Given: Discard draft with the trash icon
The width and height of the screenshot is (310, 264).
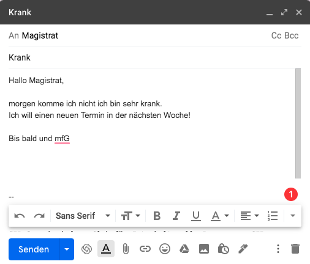Looking at the screenshot, I should (x=295, y=249).
